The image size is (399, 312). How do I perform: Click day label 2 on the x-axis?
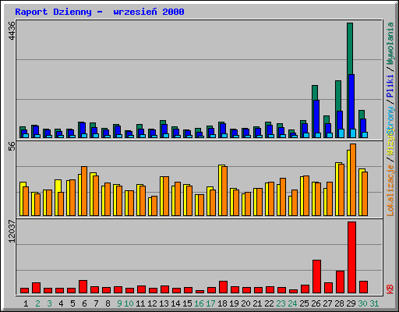tap(37, 303)
